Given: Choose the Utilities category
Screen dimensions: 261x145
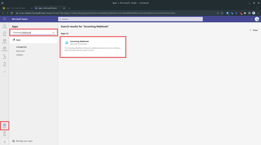Looking at the screenshot, I should coord(20,55).
